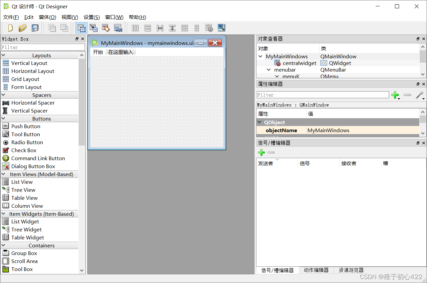The width and height of the screenshot is (427, 283).
Task: Open the property editor settings wrench dropdown
Action: coord(419,95)
